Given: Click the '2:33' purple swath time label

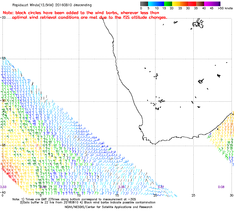Looking at the screenshot, I should click(3, 187).
